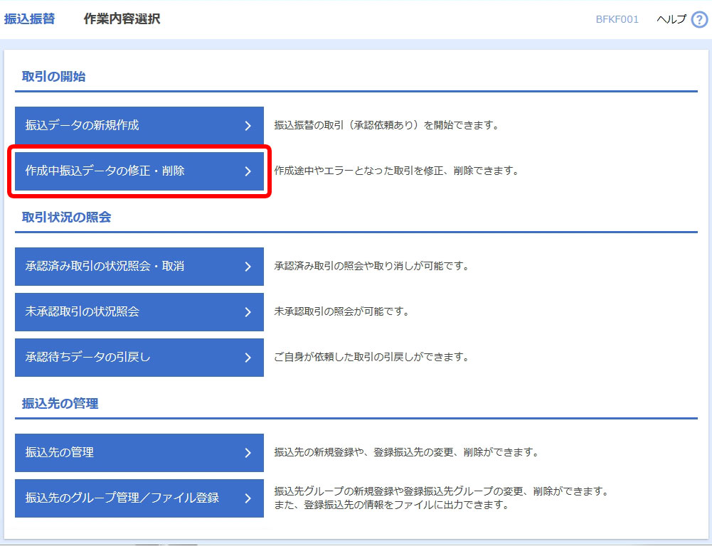Viewport: 712px width, 546px height.
Task: Click description 振込先グループの新規登録や登録振込先グループの変更
Action: pyautogui.click(x=442, y=491)
